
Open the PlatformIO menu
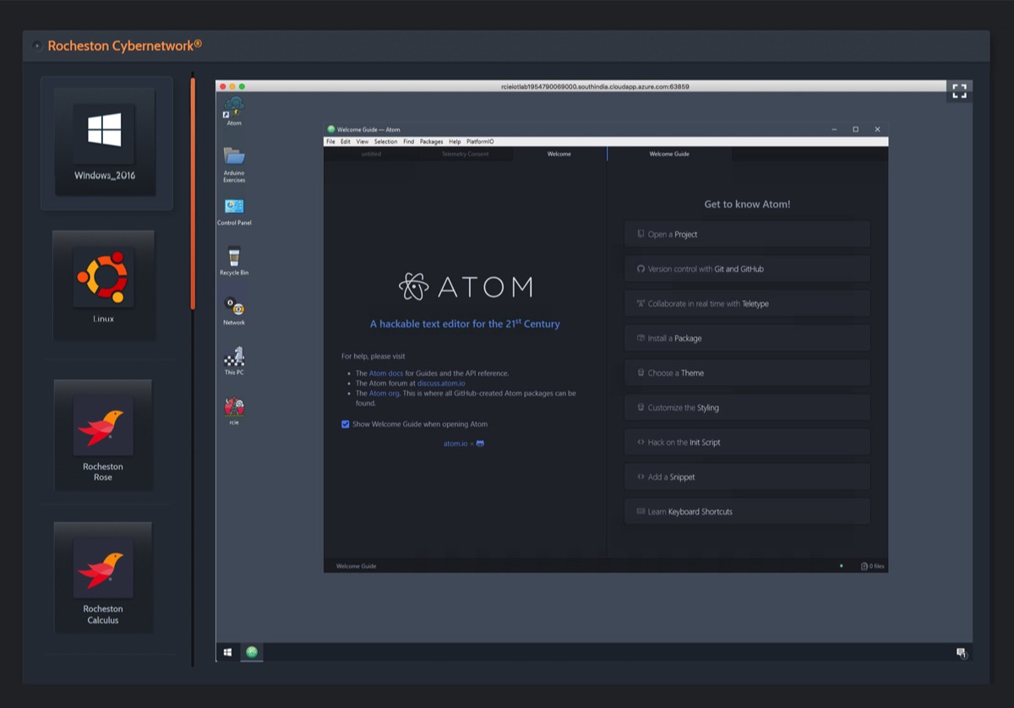point(480,142)
